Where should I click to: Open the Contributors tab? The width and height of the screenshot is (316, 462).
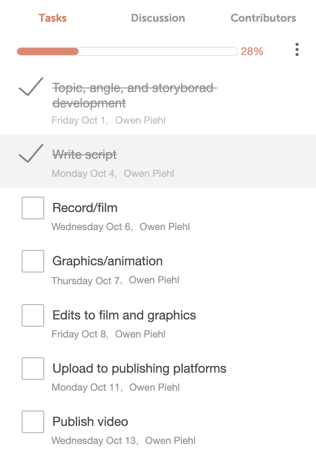(263, 18)
